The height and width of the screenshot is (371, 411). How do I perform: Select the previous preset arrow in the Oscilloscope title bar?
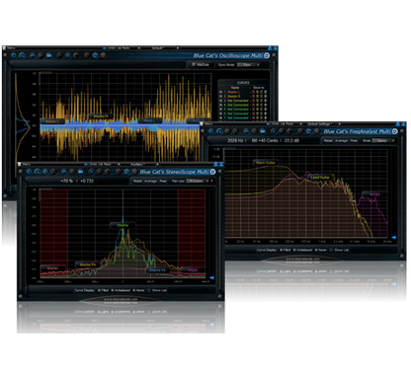click(139, 48)
